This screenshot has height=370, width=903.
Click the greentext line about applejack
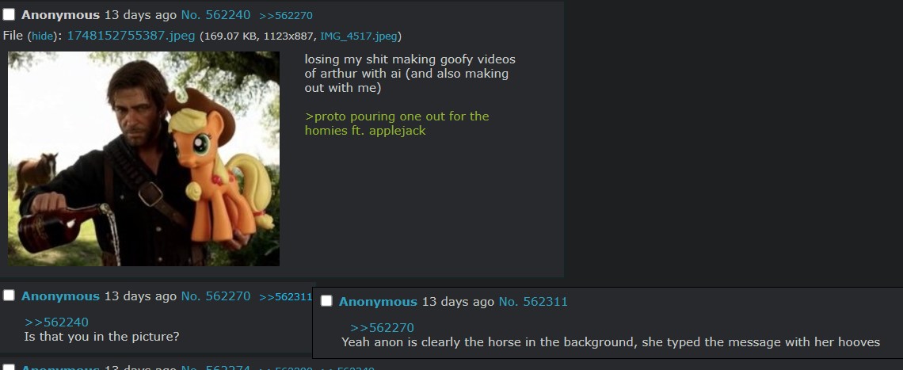397,124
